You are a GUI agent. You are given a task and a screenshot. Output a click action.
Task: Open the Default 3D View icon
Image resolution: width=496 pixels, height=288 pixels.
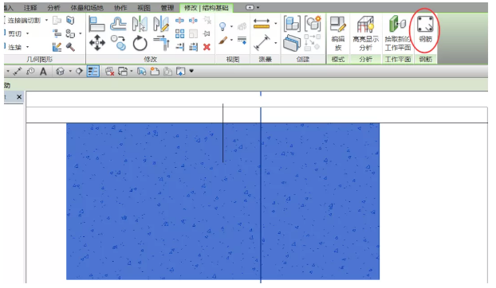click(60, 72)
